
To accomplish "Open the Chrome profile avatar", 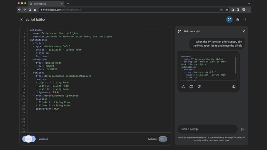I will (x=244, y=10).
